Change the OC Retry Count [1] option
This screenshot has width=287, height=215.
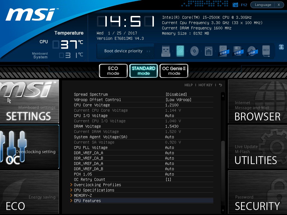coord(168,179)
